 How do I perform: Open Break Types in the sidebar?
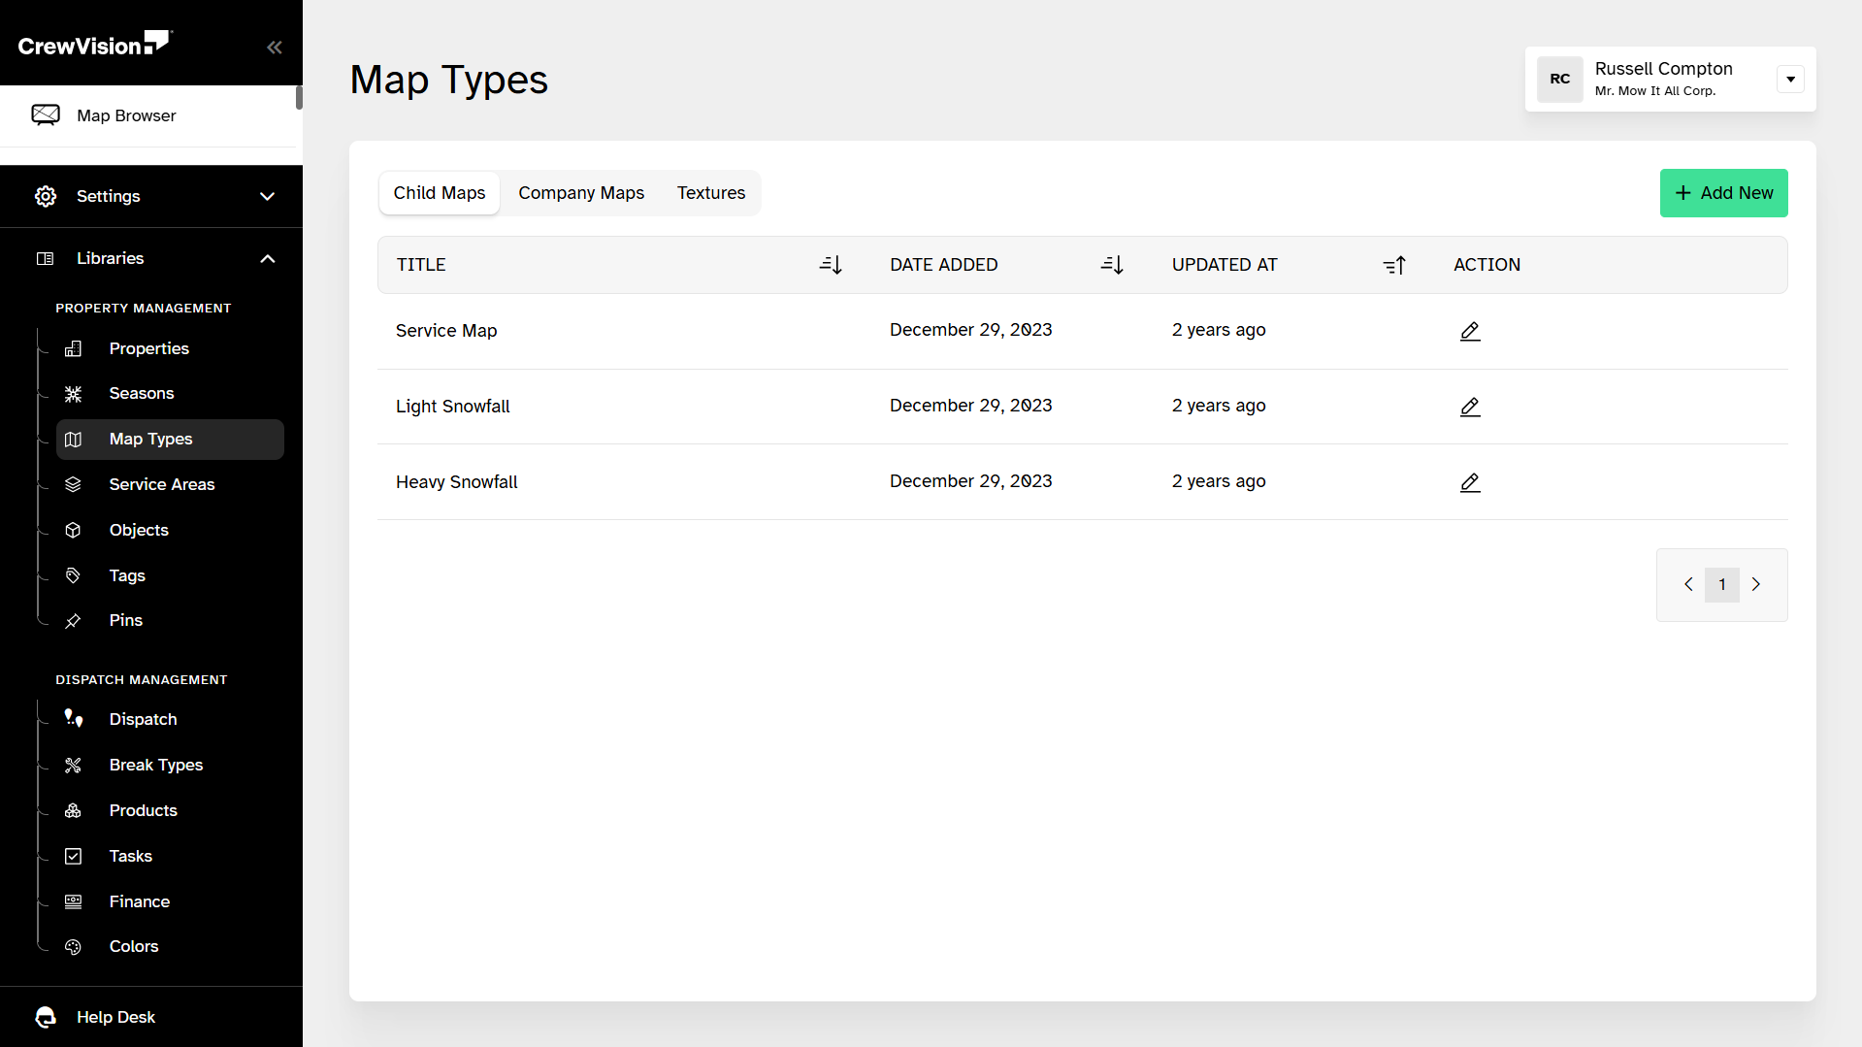(x=155, y=765)
